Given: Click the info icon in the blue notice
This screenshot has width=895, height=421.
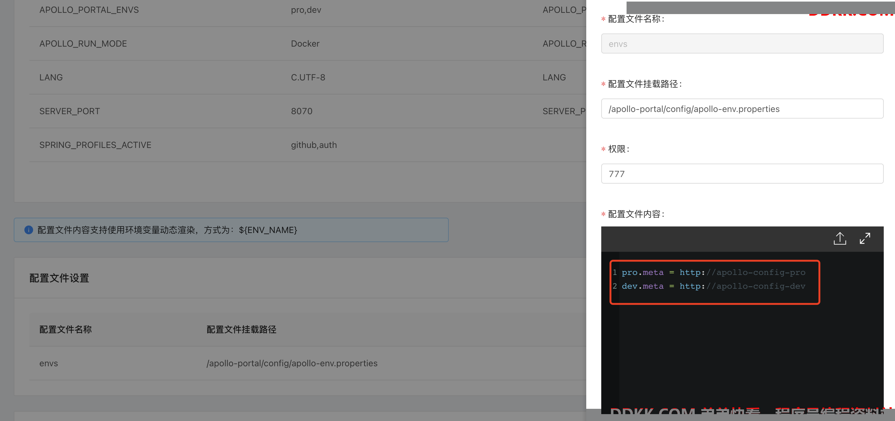Looking at the screenshot, I should 28,230.
